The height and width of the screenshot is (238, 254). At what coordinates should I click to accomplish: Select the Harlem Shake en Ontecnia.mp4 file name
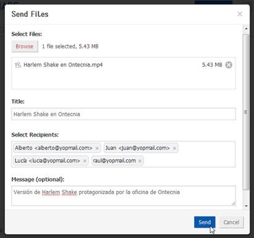63,65
